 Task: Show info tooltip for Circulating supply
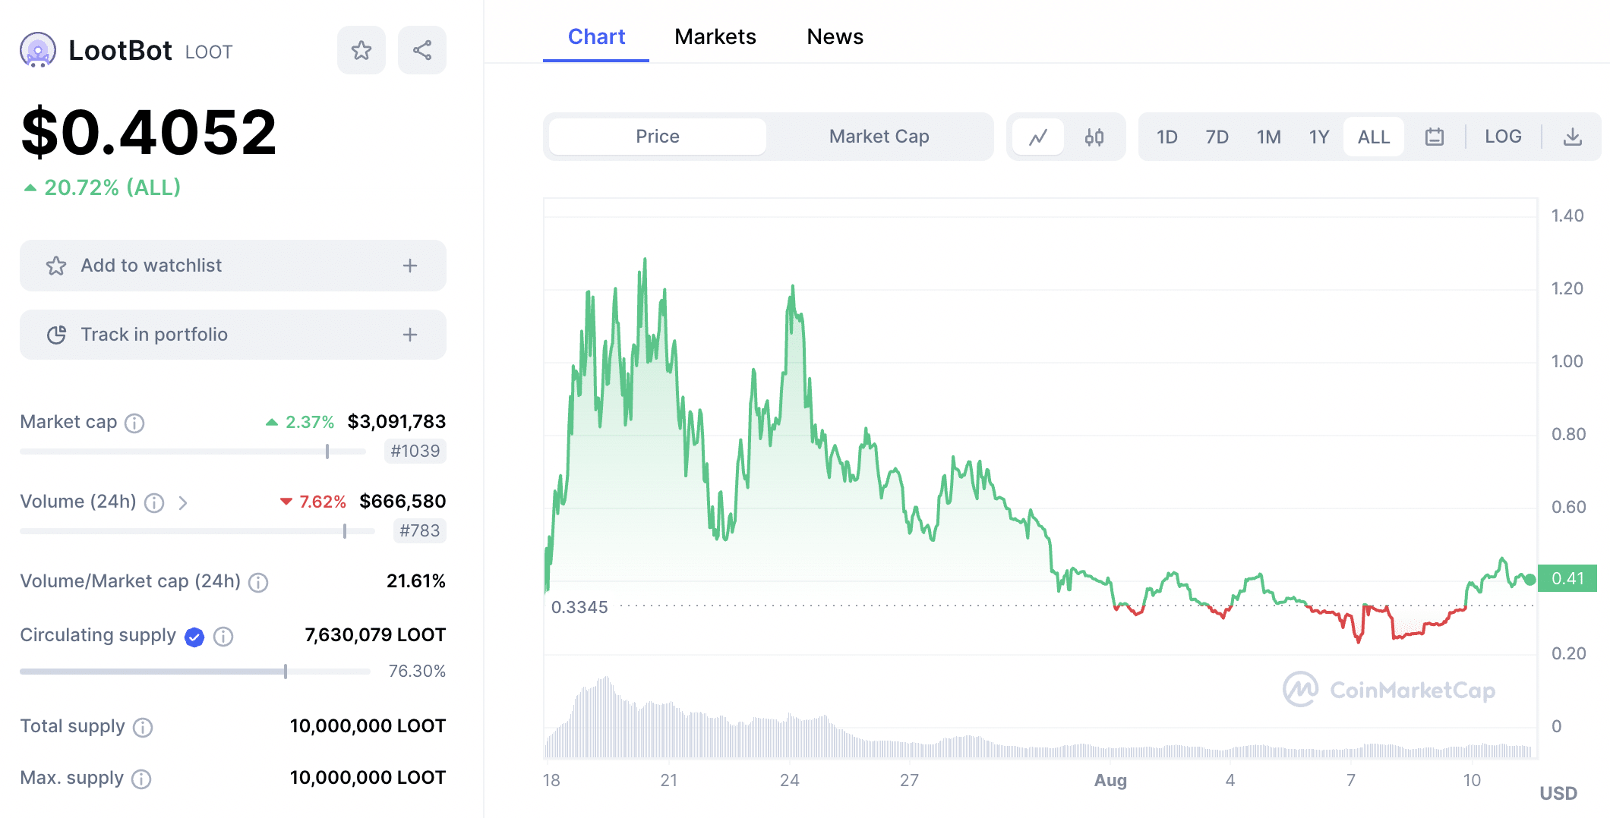coord(223,636)
